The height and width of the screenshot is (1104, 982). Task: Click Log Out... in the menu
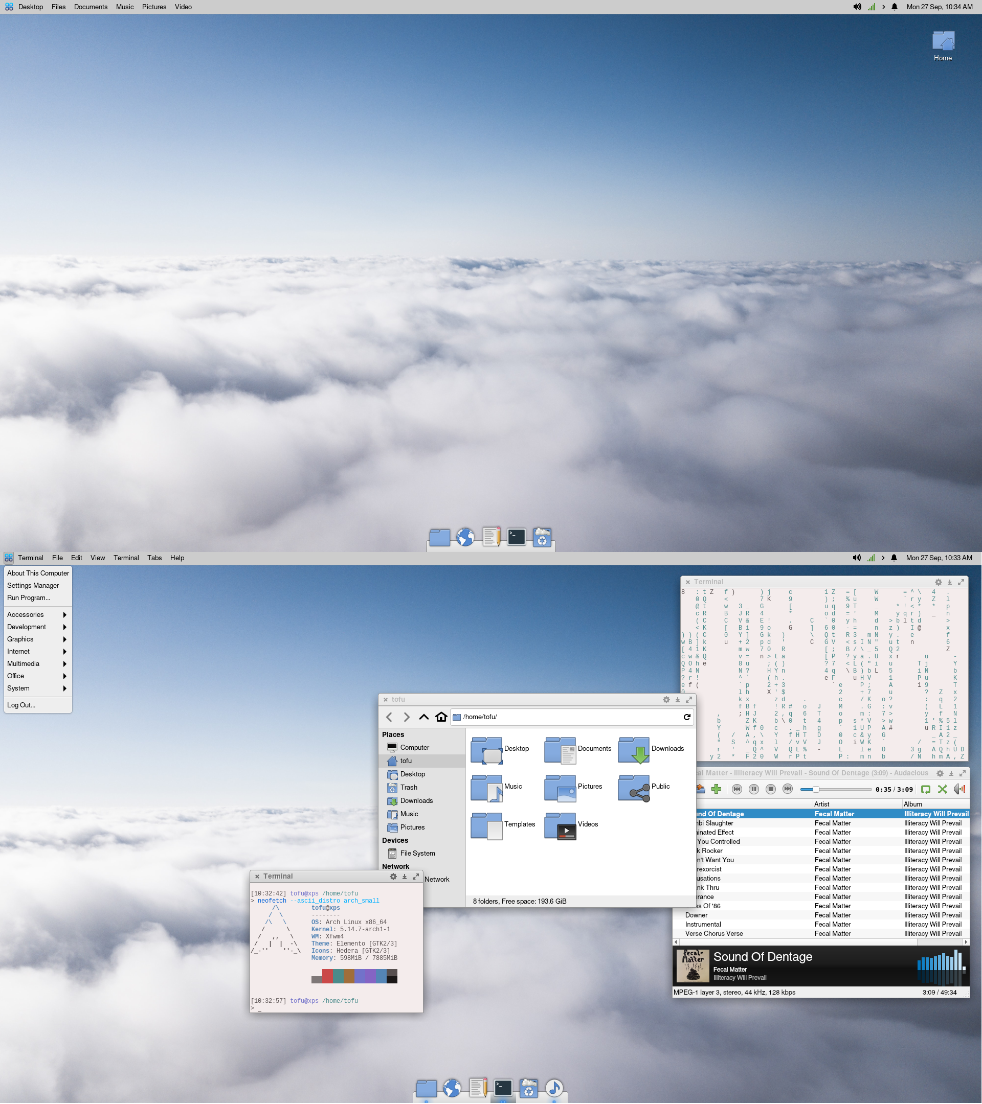point(21,705)
